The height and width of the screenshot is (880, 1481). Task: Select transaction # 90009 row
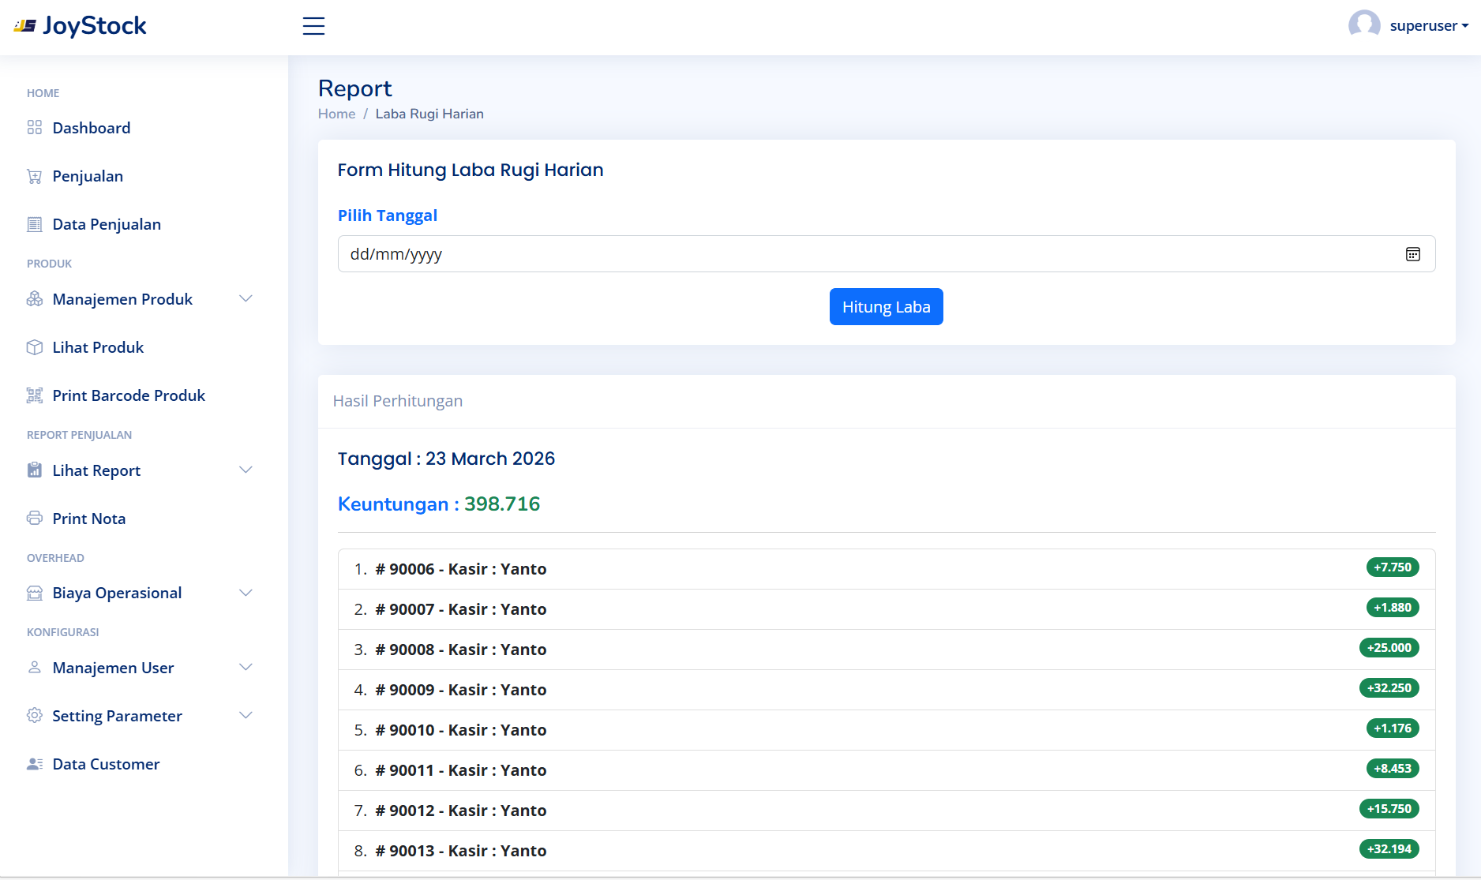click(x=887, y=690)
